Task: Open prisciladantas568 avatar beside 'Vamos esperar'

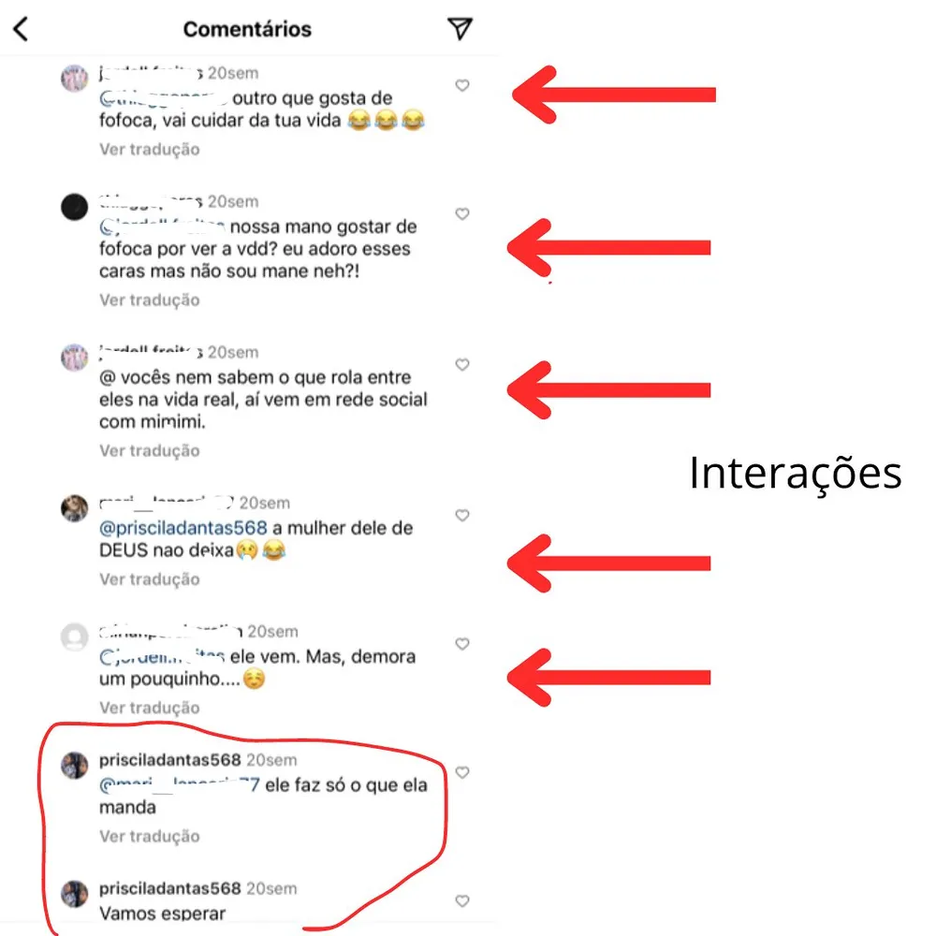Action: [x=75, y=894]
